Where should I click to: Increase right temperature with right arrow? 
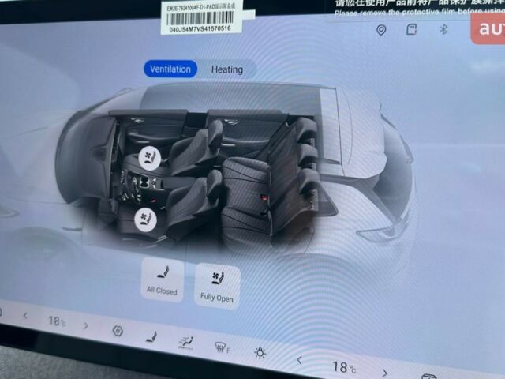(x=384, y=371)
